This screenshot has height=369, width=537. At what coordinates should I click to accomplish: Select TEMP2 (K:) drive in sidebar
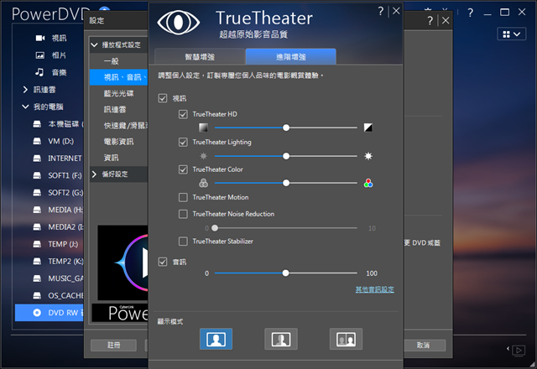(x=58, y=261)
